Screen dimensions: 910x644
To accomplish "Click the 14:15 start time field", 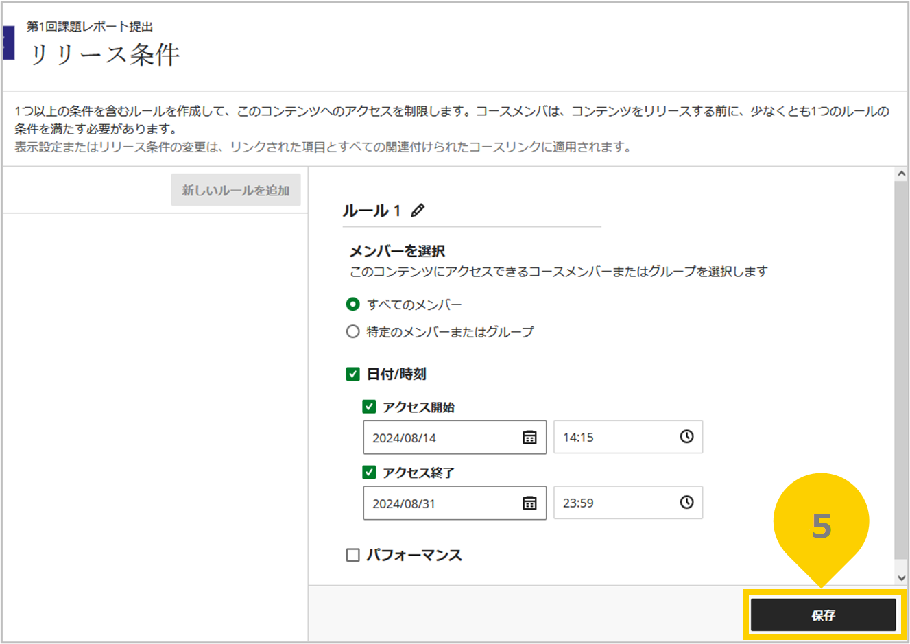I will 628,437.
